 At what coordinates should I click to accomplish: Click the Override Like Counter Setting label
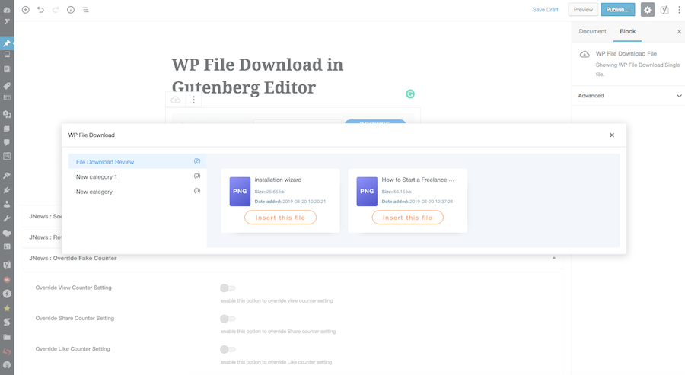coord(72,349)
